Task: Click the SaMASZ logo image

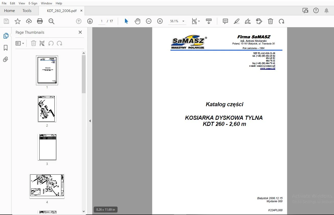Action: 189,42
